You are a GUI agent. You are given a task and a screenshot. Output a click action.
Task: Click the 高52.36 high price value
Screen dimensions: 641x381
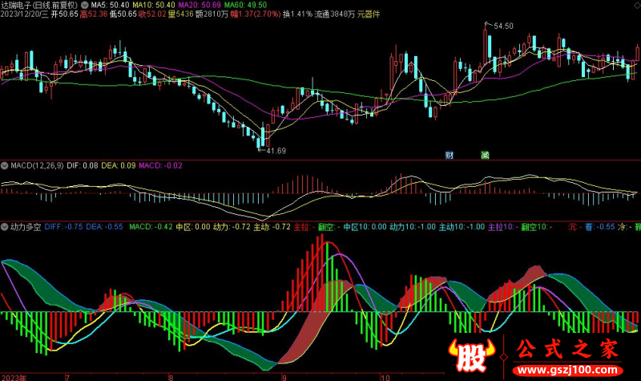pos(94,14)
